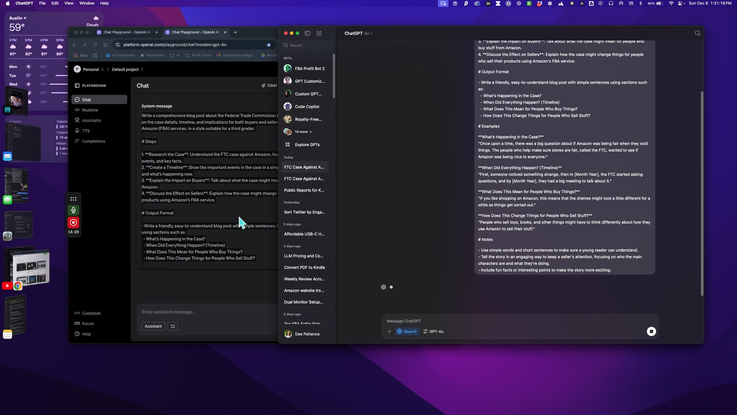Stop the screen recording red button
737x415 pixels.
pyautogui.click(x=73, y=222)
